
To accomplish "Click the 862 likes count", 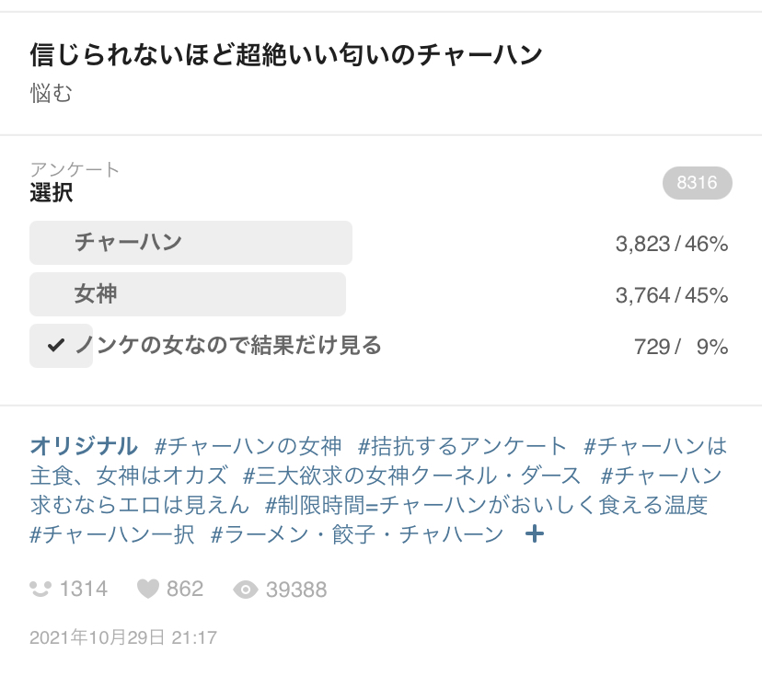I will [x=185, y=589].
